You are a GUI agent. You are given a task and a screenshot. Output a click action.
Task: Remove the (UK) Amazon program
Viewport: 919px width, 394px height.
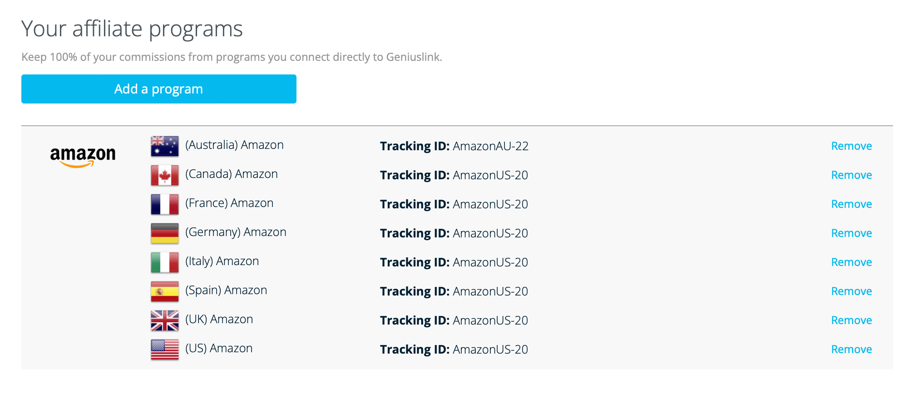tap(851, 320)
